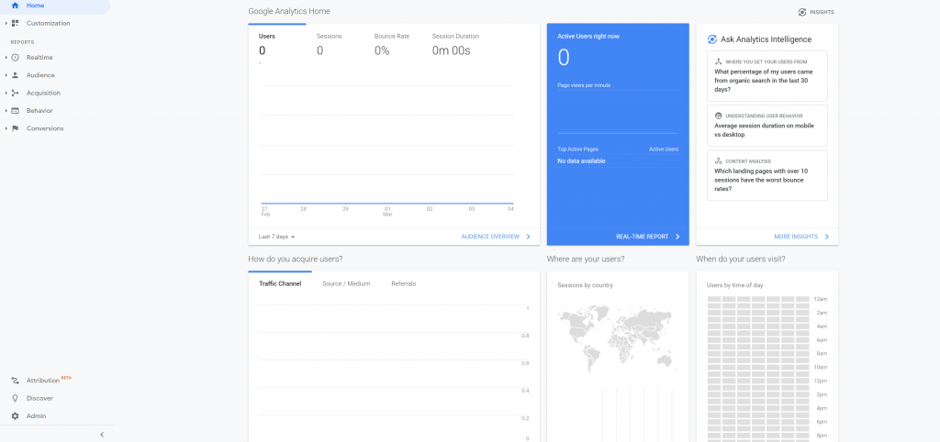Collapse the sidebar with the left chevron
Screen dimensions: 940x442
[102, 435]
